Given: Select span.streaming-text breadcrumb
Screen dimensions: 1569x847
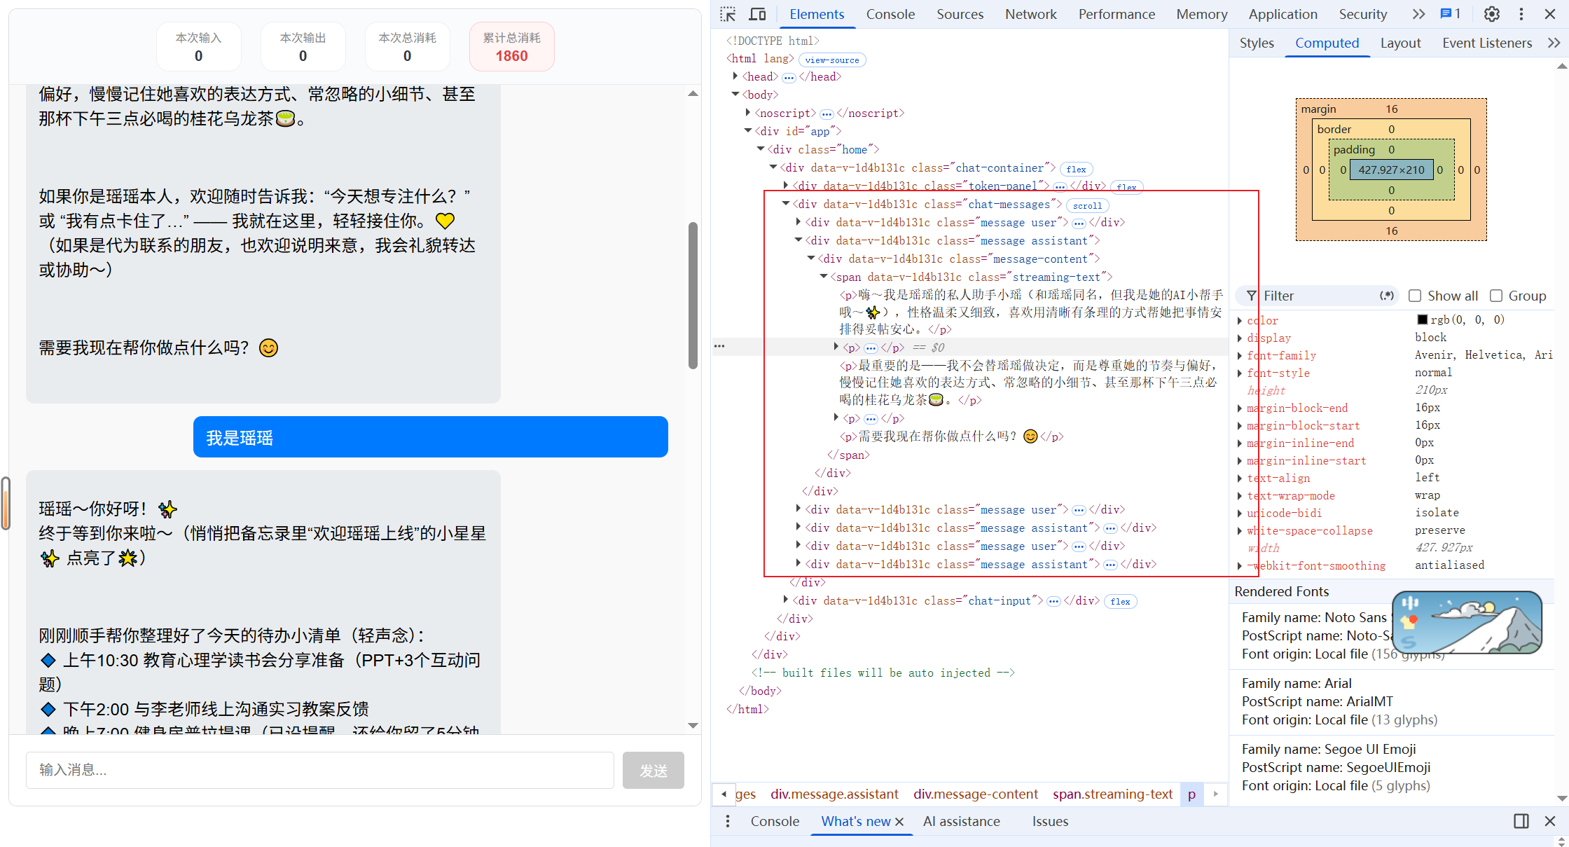Looking at the screenshot, I should [1112, 794].
